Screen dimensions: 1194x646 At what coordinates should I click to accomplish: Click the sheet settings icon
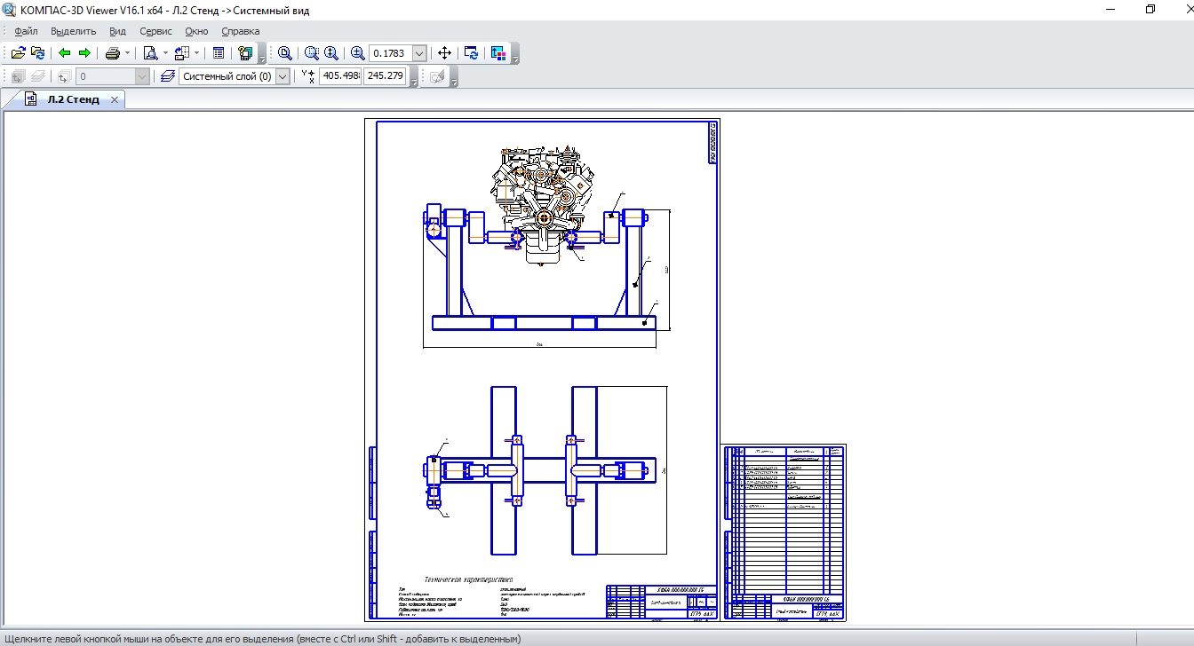point(181,53)
